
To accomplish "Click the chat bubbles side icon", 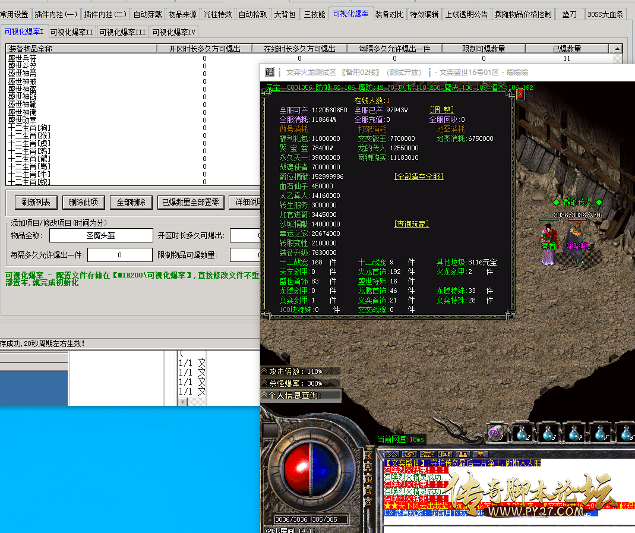I will pos(368,480).
